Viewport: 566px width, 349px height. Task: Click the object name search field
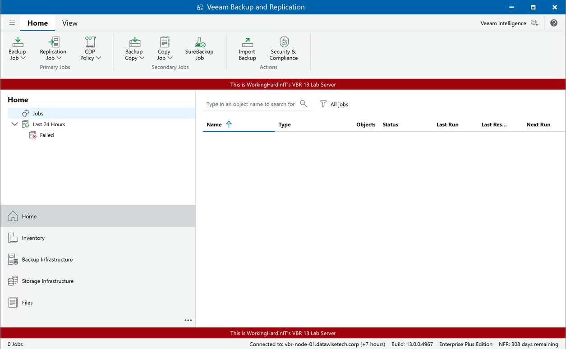(250, 104)
